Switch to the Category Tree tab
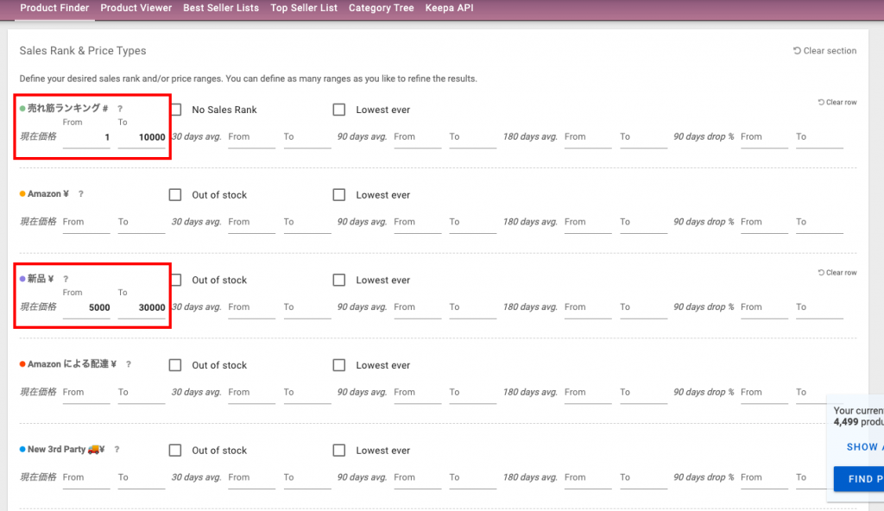The width and height of the screenshot is (884, 511). point(380,8)
